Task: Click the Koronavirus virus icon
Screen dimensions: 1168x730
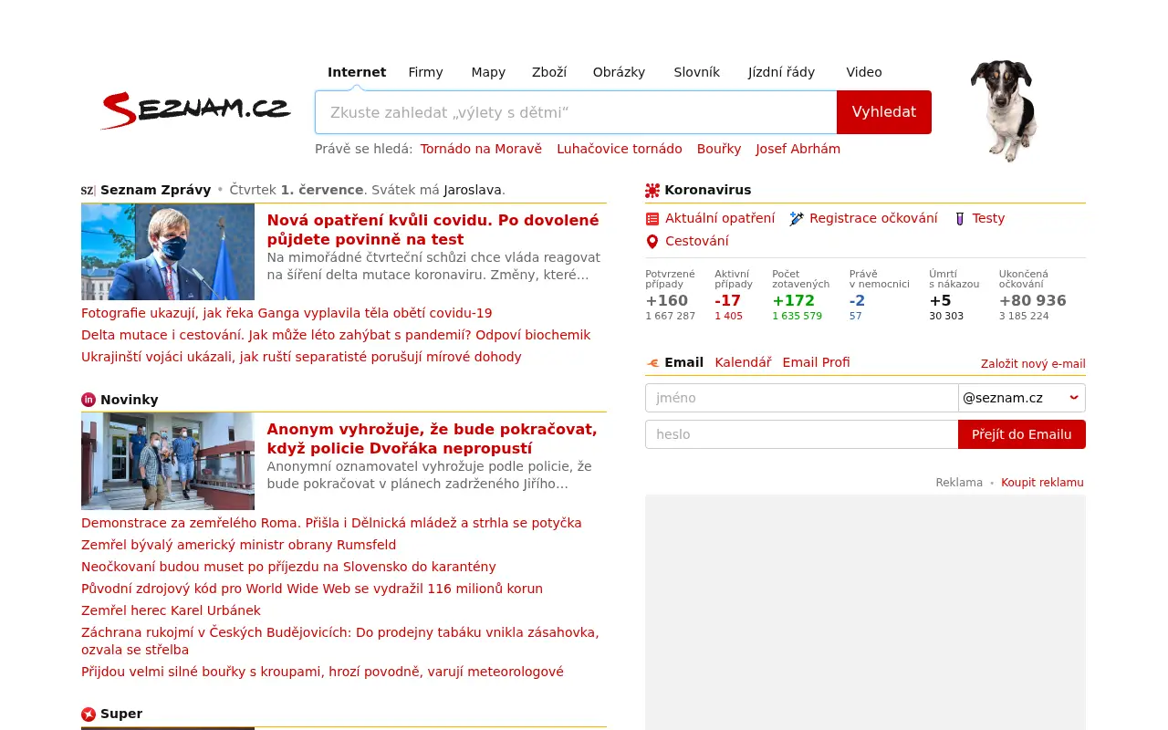Action: point(652,190)
